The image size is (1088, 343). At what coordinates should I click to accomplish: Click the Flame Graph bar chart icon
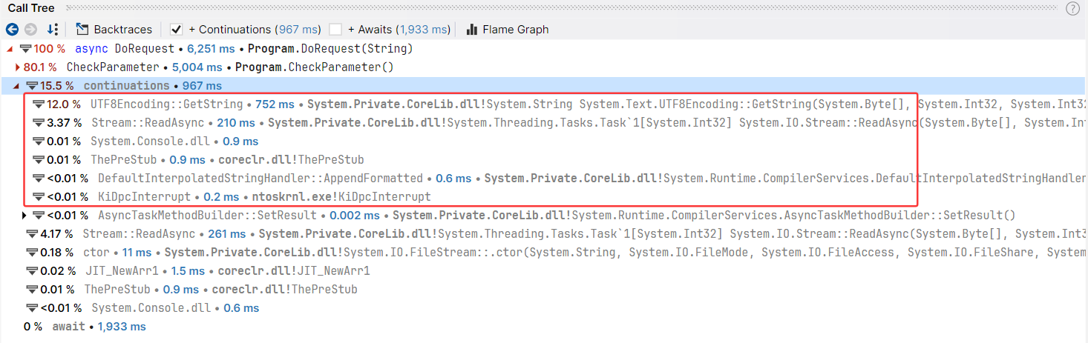(471, 30)
